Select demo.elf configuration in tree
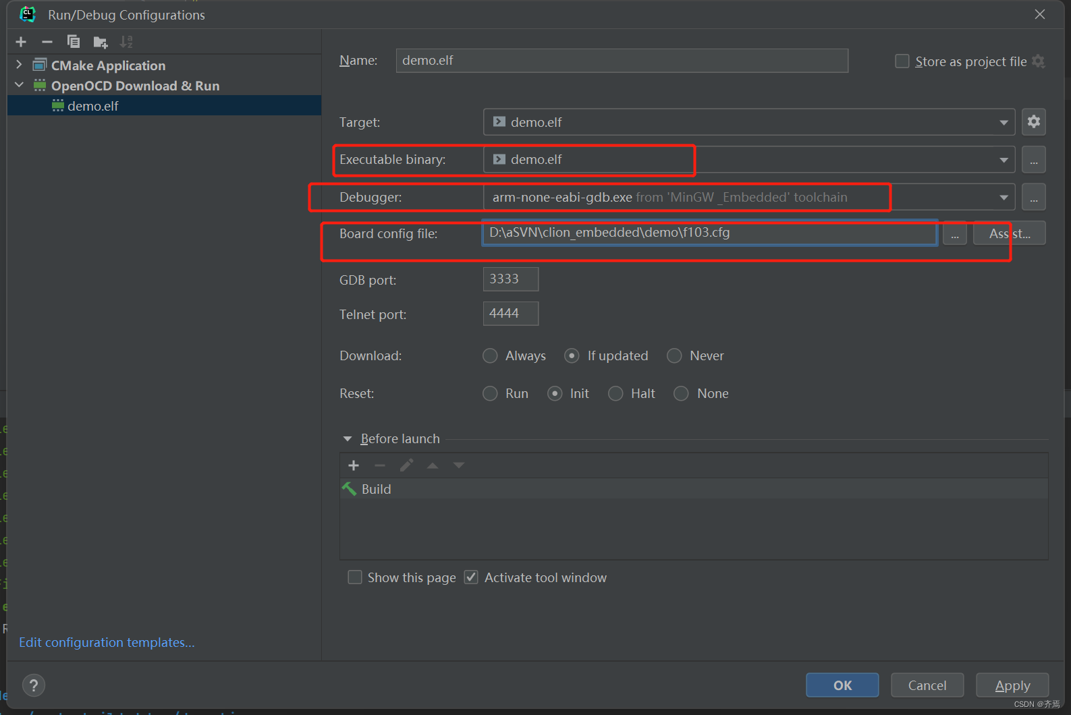 (x=163, y=106)
